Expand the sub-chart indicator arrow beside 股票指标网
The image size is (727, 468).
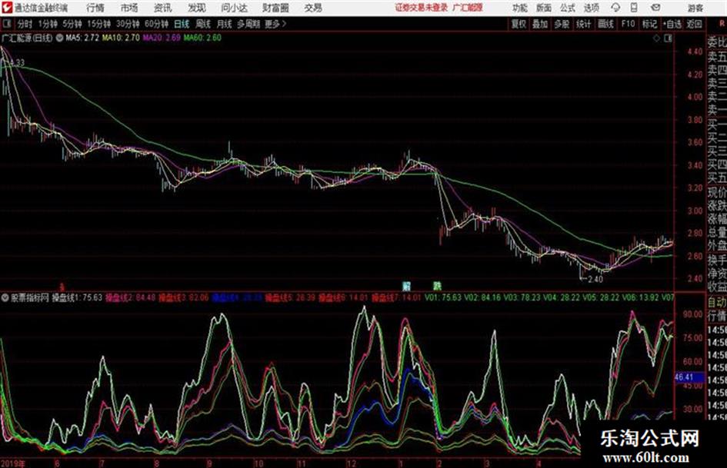(x=5, y=297)
